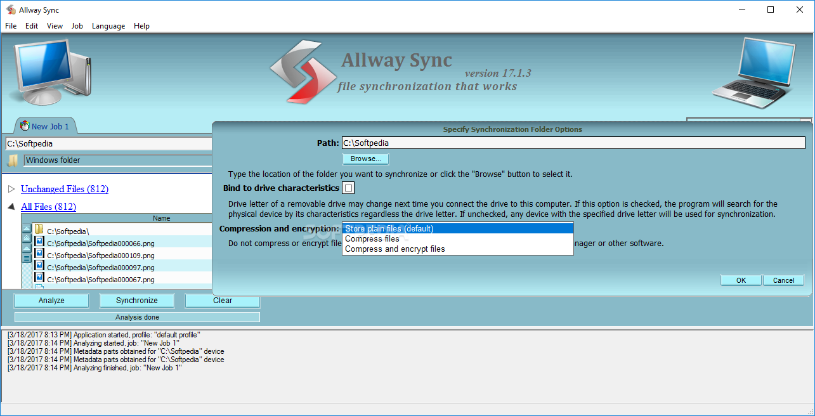815x416 pixels.
Task: Open the All Files (812) link
Action: [48, 207]
